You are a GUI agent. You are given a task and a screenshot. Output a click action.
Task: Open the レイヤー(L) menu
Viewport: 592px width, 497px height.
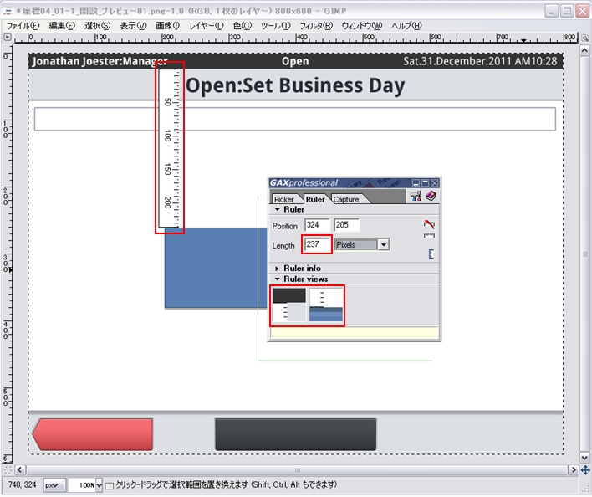click(x=207, y=26)
